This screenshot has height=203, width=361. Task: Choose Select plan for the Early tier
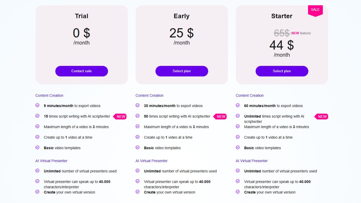pyautogui.click(x=182, y=71)
